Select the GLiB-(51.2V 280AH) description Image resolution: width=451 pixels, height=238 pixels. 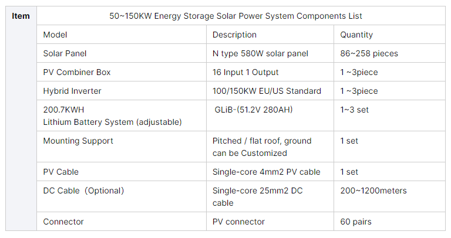click(x=254, y=110)
